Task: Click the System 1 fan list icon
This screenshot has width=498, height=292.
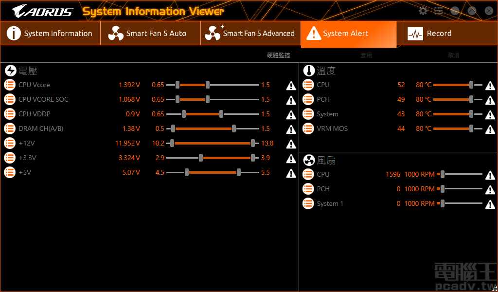Action: [x=308, y=203]
